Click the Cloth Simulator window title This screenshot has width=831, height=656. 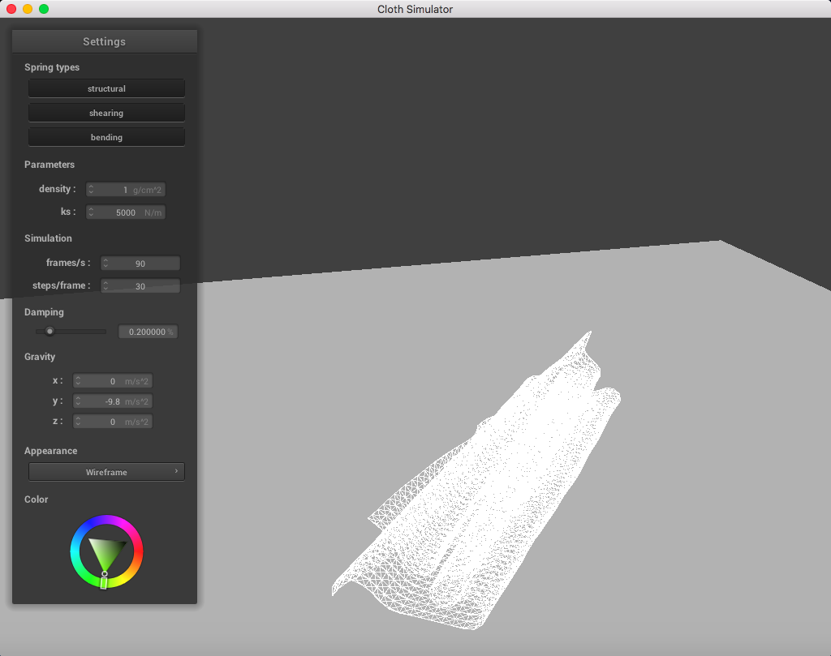point(415,9)
